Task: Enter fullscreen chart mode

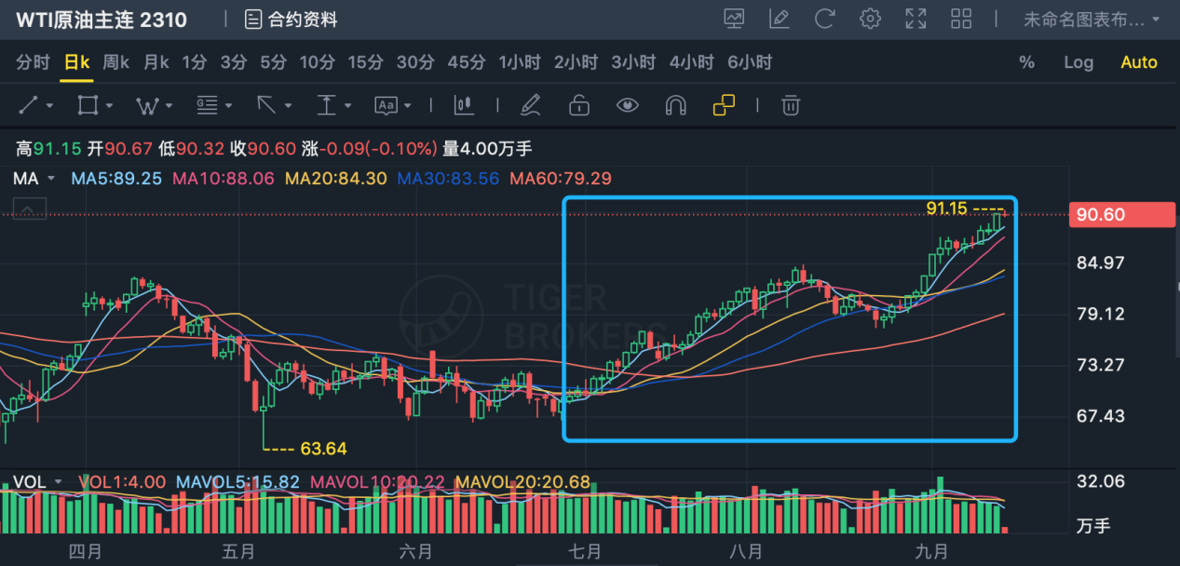Action: coord(916,18)
